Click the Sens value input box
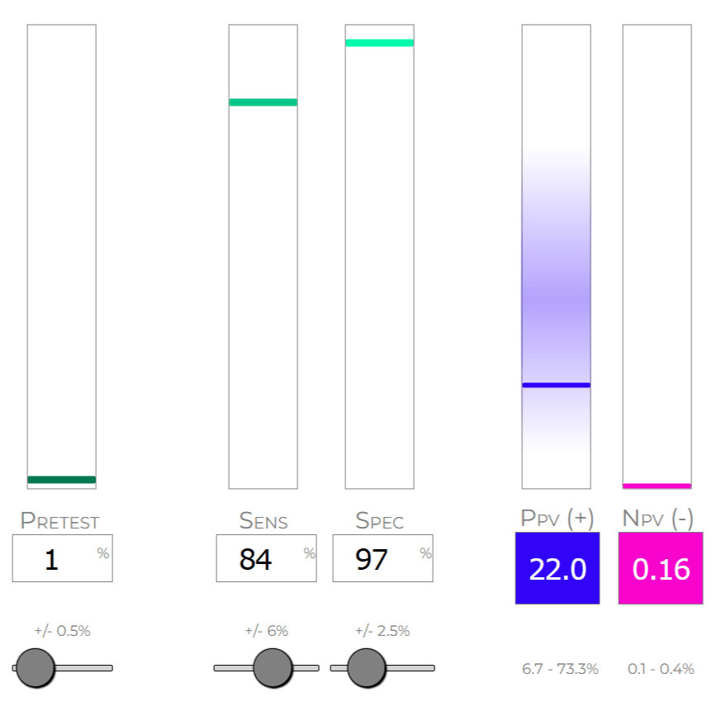The width and height of the screenshot is (716, 716). pos(265,559)
